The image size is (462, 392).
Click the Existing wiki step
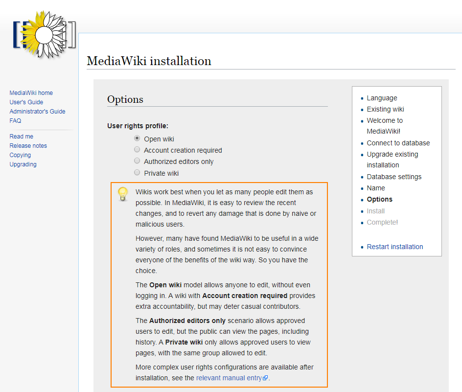click(385, 109)
